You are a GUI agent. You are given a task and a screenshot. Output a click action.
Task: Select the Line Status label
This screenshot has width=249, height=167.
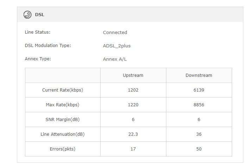[38, 32]
